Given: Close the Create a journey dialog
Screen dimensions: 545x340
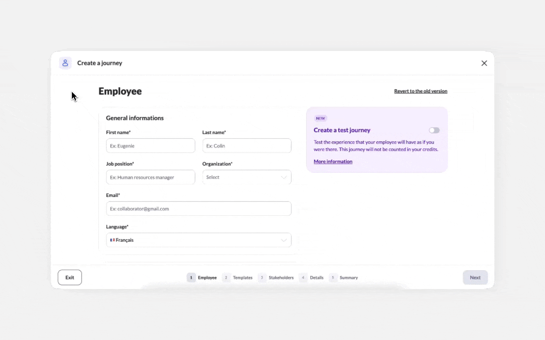Looking at the screenshot, I should (x=484, y=63).
